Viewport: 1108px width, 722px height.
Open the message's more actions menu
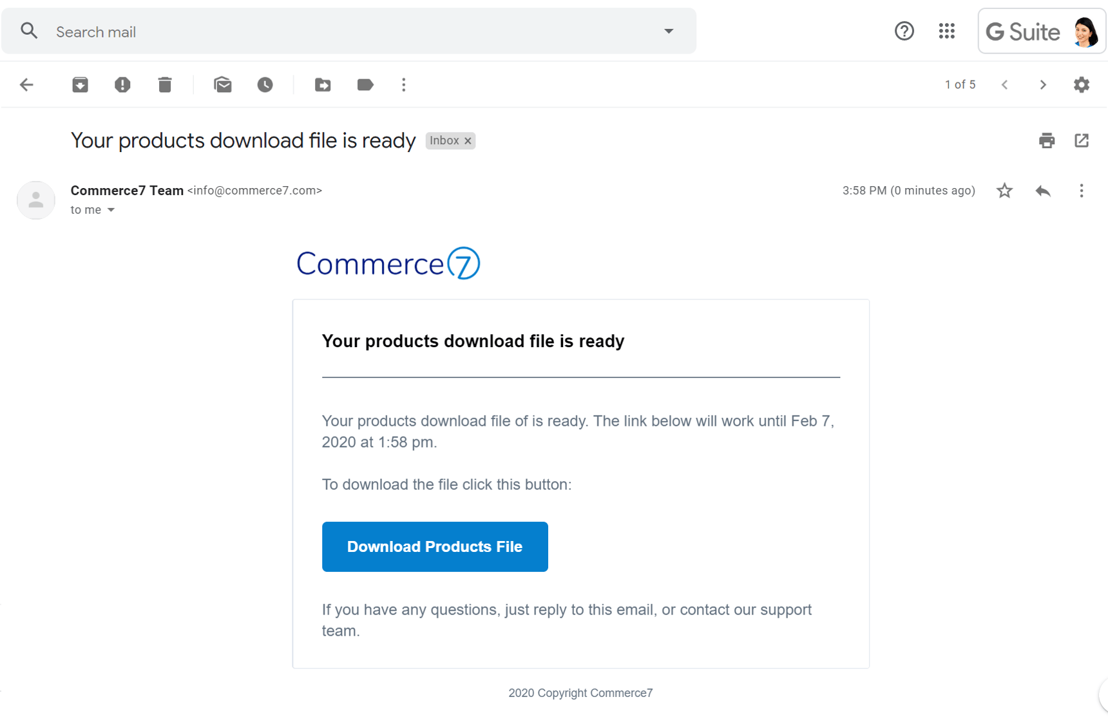pyautogui.click(x=1082, y=191)
